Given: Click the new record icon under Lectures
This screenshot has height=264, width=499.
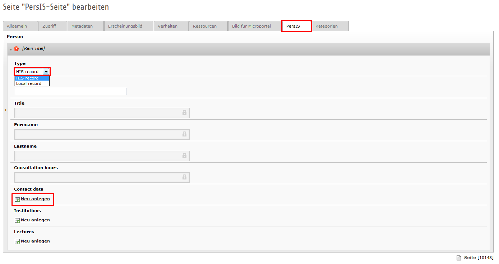Looking at the screenshot, I should point(17,241).
